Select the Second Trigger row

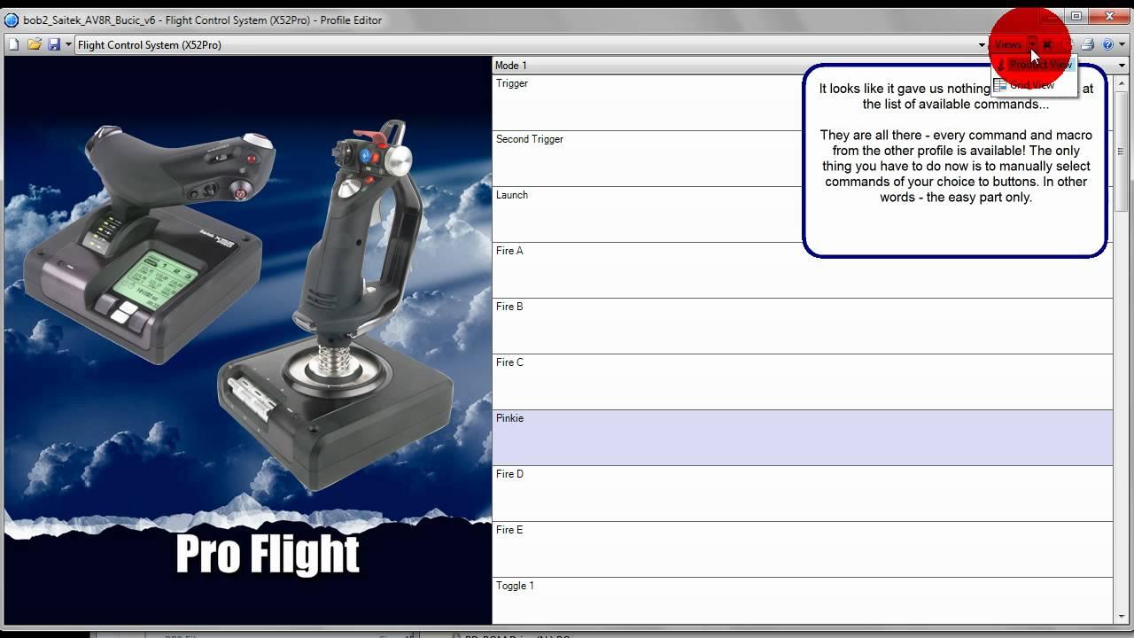click(x=803, y=159)
